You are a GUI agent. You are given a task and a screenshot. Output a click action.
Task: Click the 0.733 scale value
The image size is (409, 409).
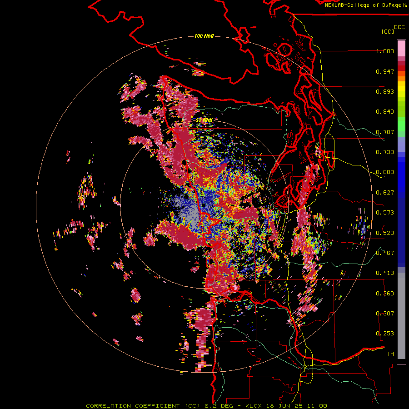pos(385,152)
